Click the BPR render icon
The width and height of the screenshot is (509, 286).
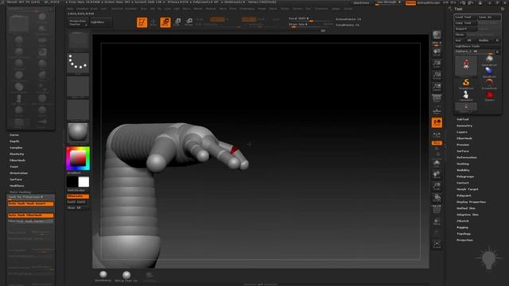[437, 35]
